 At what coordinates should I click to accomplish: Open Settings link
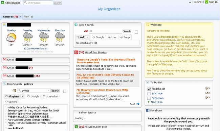coord(198,2)
